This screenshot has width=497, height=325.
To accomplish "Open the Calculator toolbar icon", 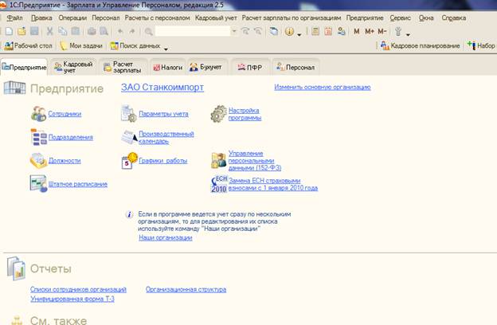I will pos(315,31).
